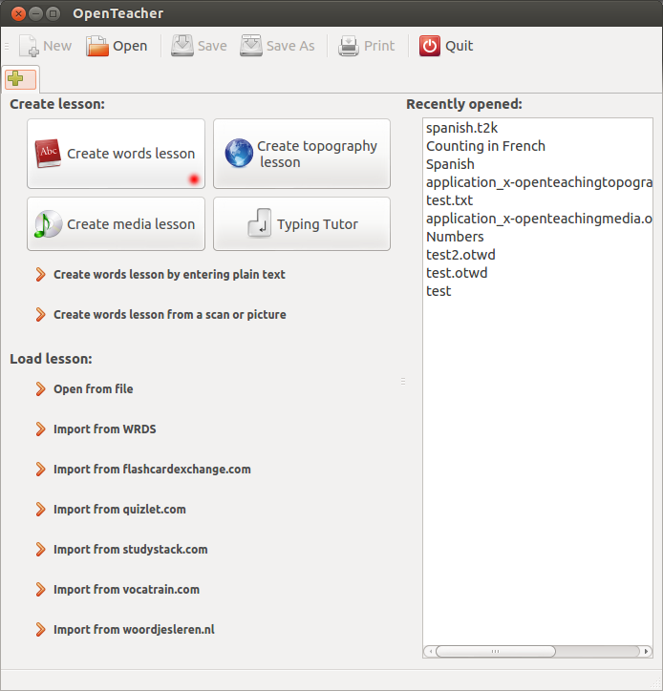Image resolution: width=663 pixels, height=691 pixels.
Task: Click the New toolbar label
Action: [x=57, y=46]
